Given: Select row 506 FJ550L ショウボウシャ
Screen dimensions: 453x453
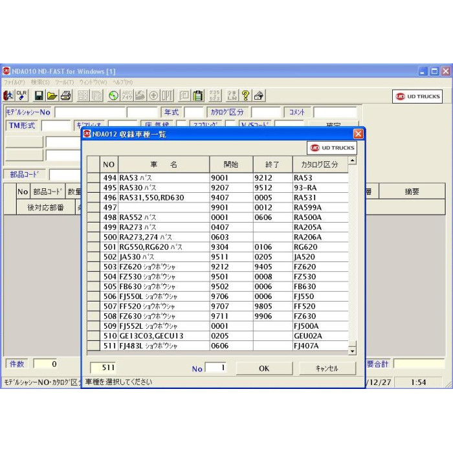Looking at the screenshot, I should tap(218, 296).
